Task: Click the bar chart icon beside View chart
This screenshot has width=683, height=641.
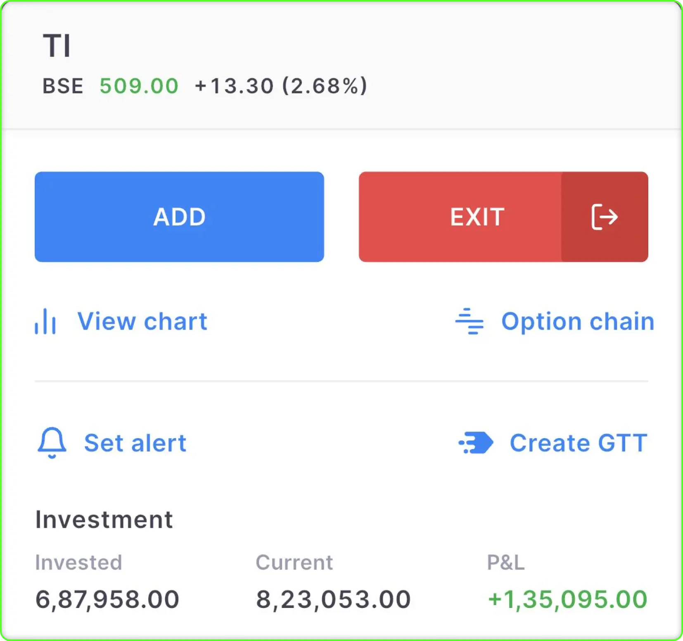Action: point(45,321)
